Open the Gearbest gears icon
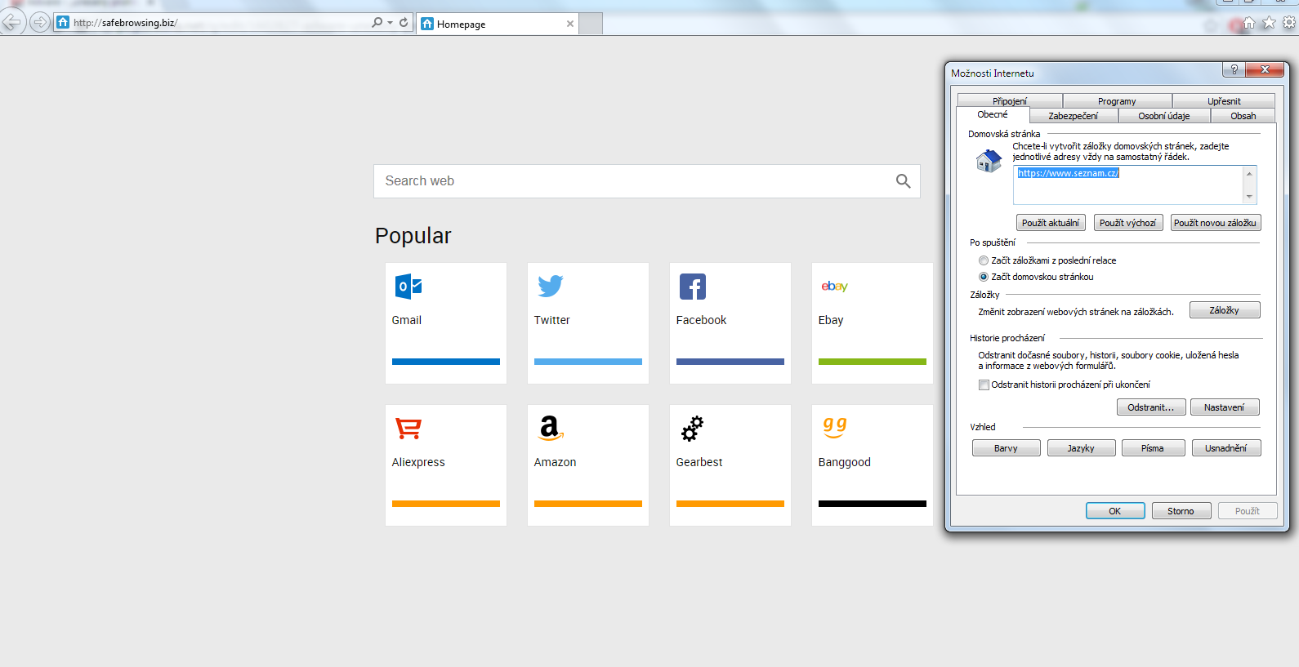The width and height of the screenshot is (1299, 667). (693, 429)
